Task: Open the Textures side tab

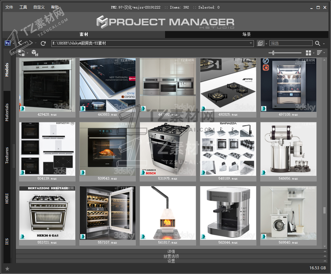Action: click(7, 155)
